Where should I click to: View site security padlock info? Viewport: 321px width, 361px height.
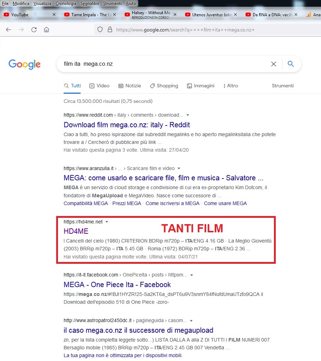[110, 29]
